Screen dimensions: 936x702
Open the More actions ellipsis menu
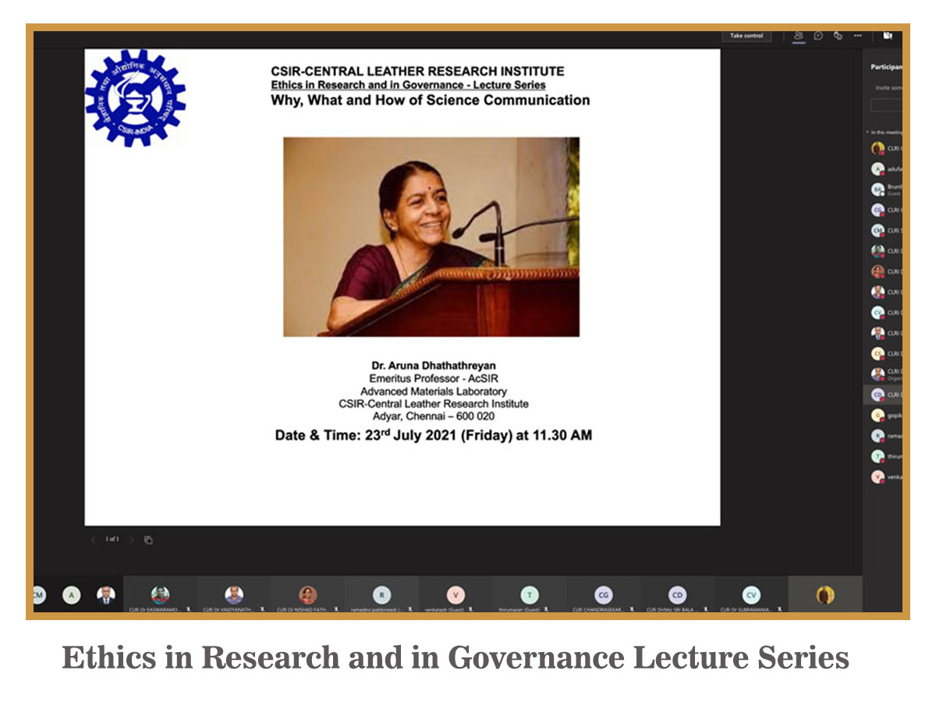pyautogui.click(x=857, y=36)
